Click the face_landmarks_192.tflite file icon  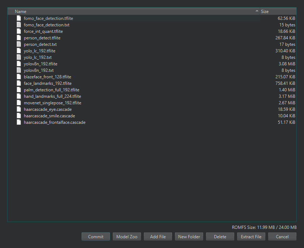(x=19, y=83)
